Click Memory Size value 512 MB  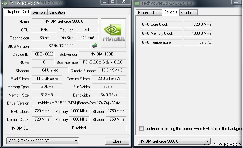tap(47, 95)
